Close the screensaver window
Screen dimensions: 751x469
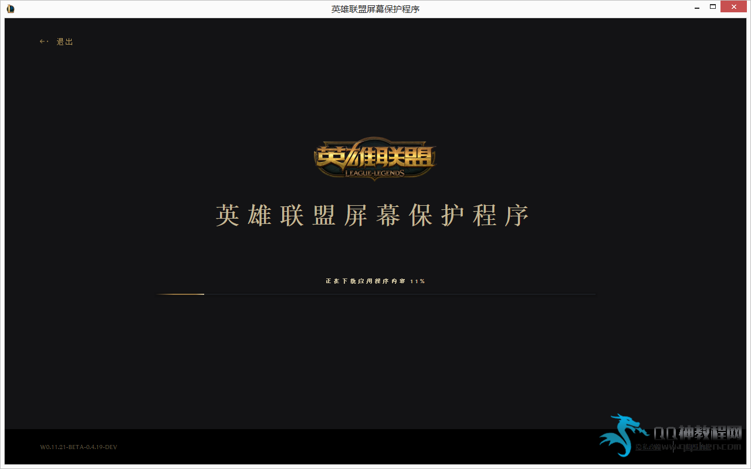735,7
